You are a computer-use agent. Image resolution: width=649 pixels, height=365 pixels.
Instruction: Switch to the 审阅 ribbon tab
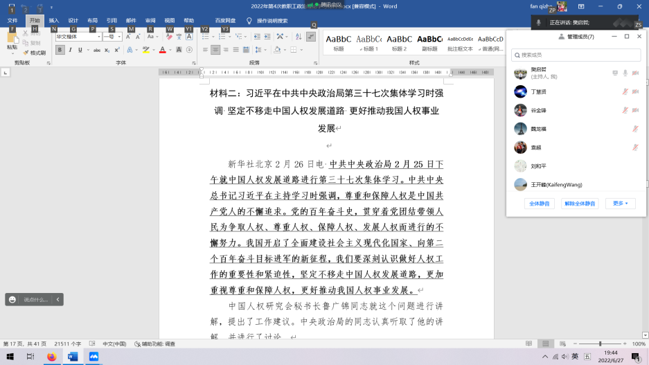pos(150,20)
